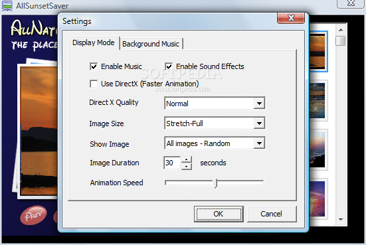
Task: Click the red Prev button
Action: click(x=33, y=215)
